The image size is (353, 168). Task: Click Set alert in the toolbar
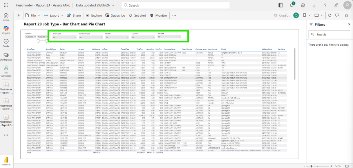pos(138,16)
